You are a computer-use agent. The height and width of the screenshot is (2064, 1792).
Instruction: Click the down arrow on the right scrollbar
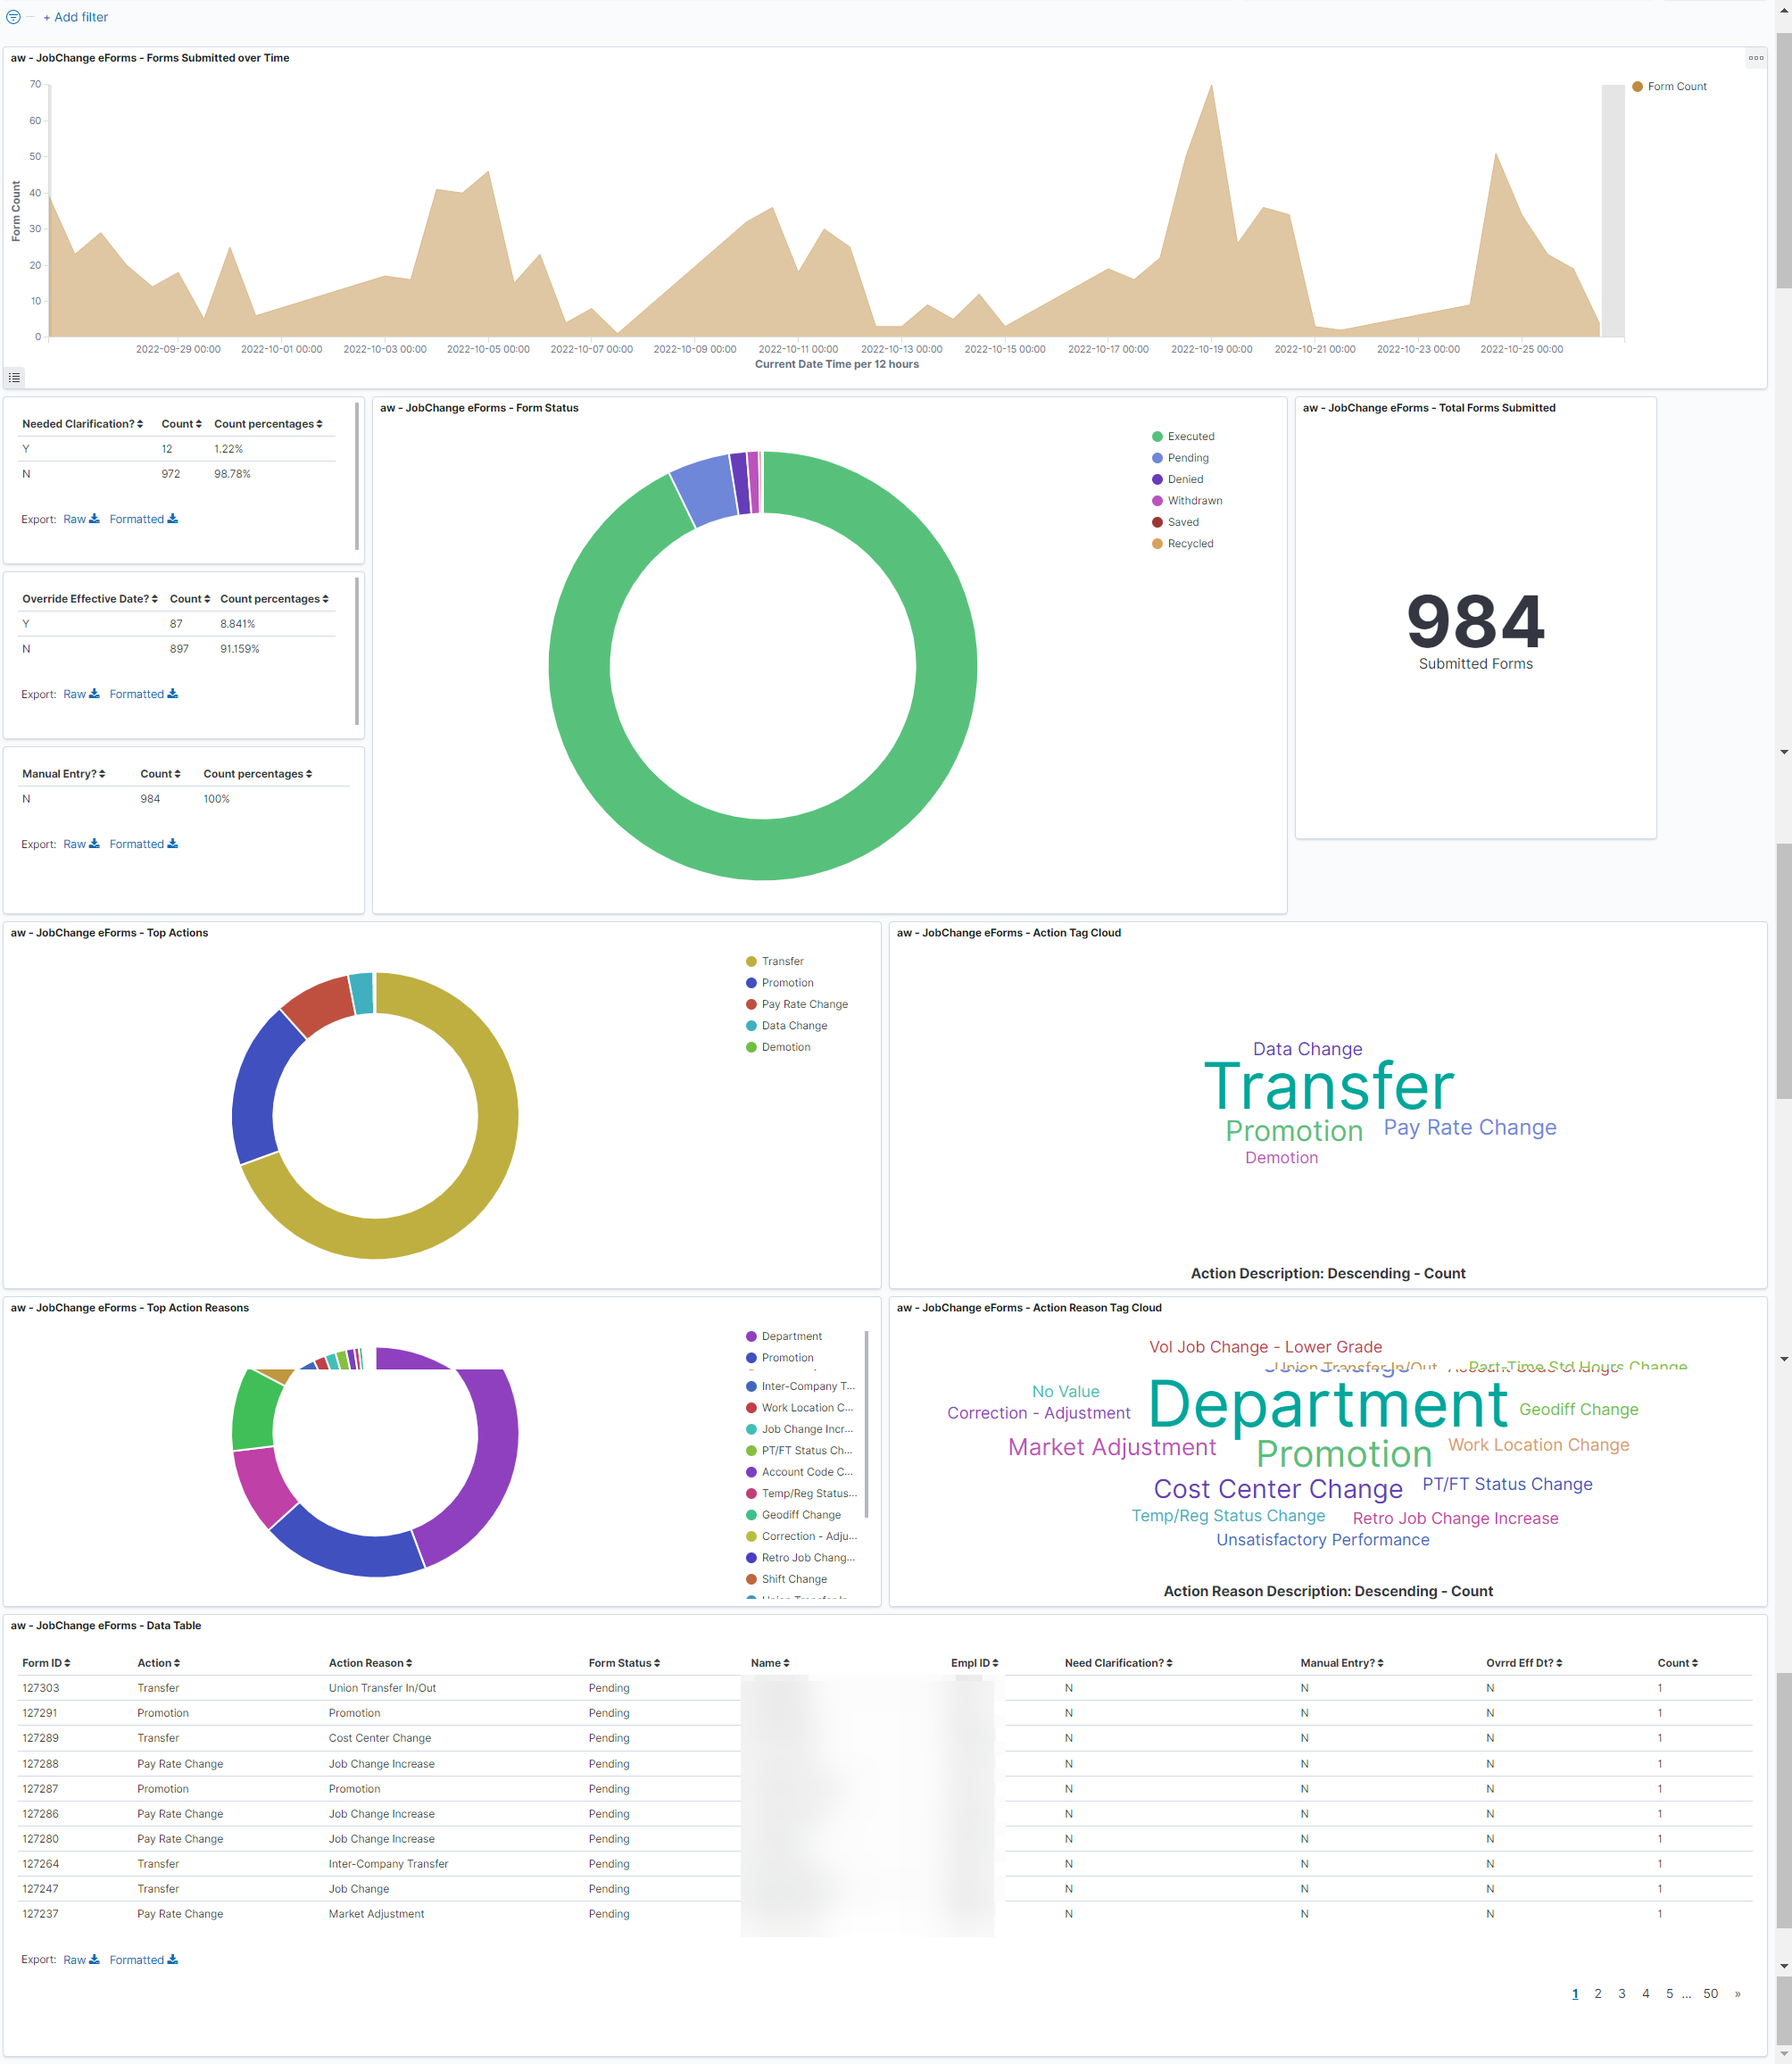pyautogui.click(x=1784, y=1359)
